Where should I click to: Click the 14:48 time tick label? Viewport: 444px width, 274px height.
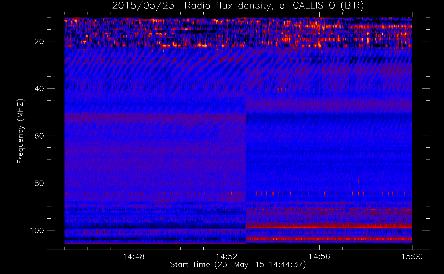[134, 257]
